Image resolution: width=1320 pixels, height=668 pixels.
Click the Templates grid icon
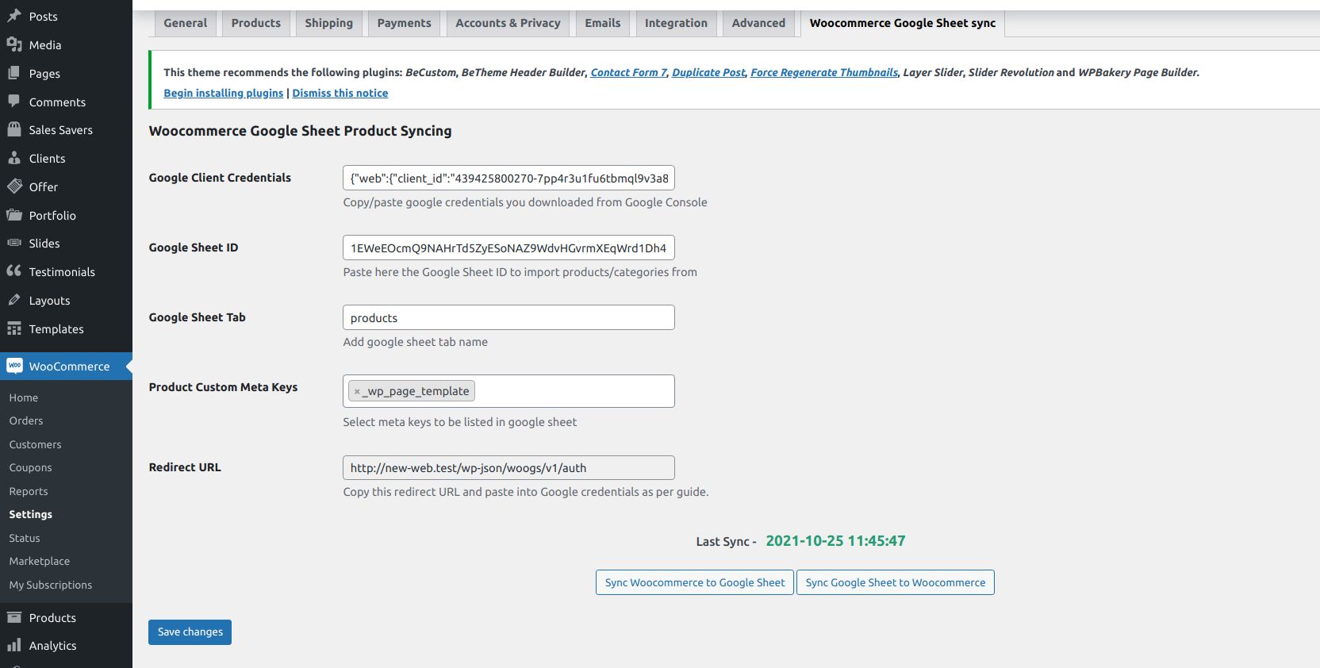[14, 328]
